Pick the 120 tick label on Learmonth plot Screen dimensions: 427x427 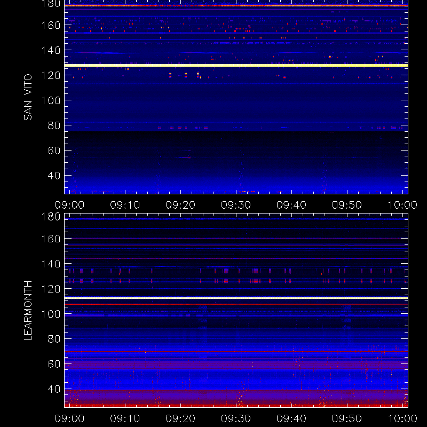51,289
